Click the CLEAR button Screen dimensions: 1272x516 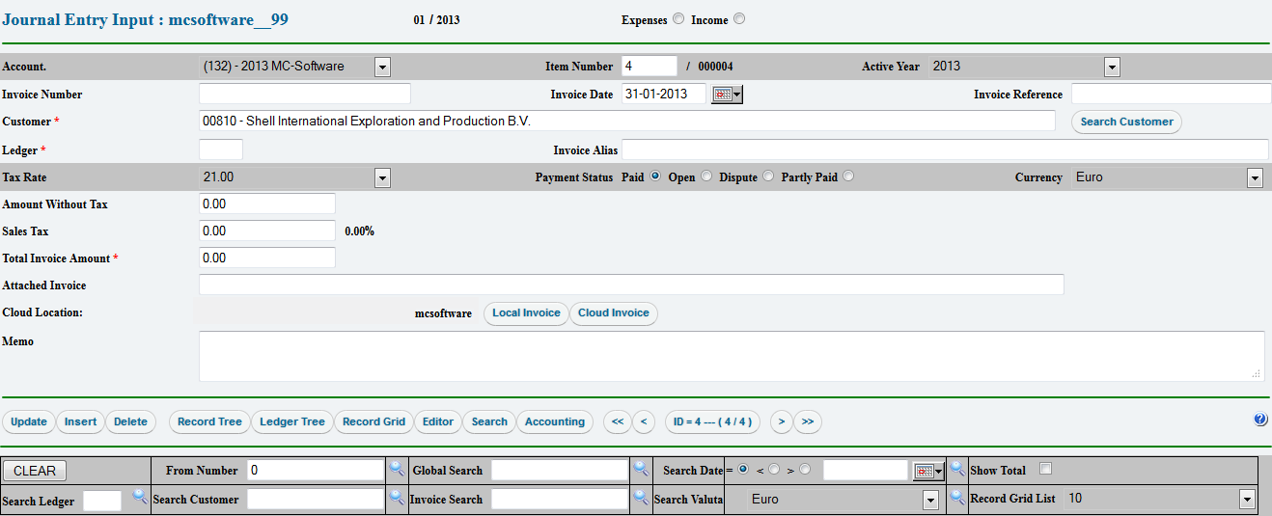point(35,471)
